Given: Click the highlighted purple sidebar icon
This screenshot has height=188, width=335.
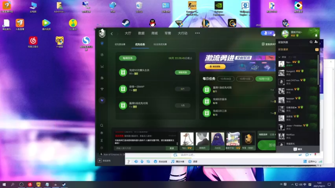Looking at the screenshot, I should pos(102,100).
